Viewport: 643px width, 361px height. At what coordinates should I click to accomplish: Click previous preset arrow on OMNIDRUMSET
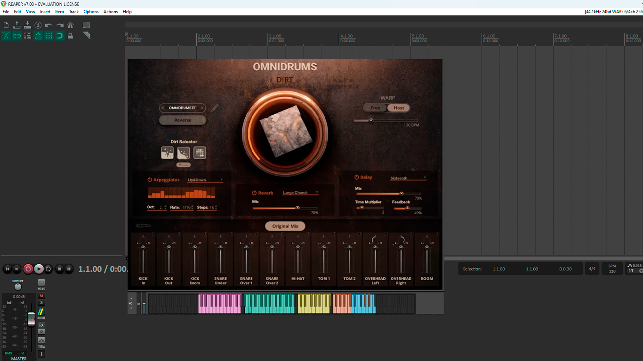(x=162, y=108)
